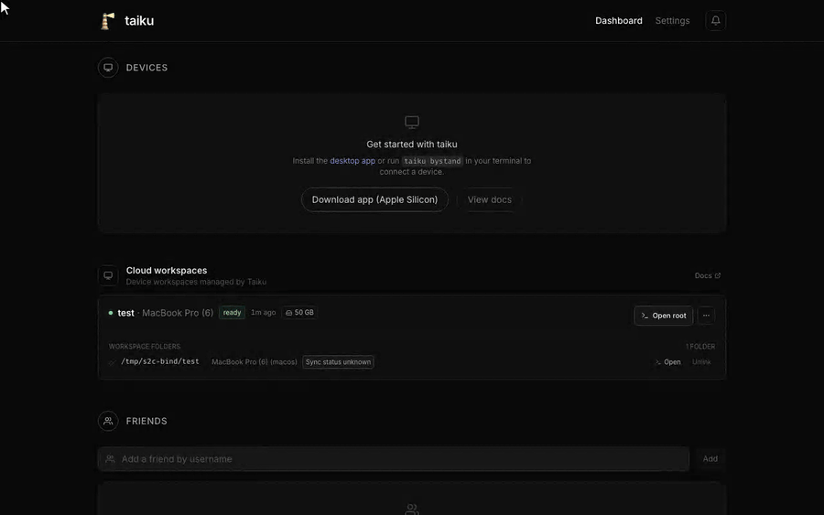Unlink the /tmp/s2c-bind/test folder
This screenshot has width=824, height=515.
pos(701,362)
